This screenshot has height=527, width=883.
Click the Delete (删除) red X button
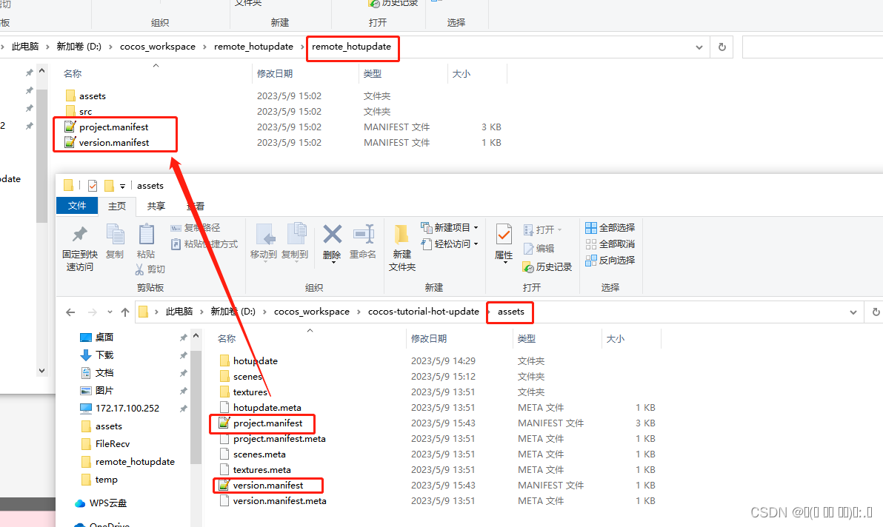tap(332, 242)
